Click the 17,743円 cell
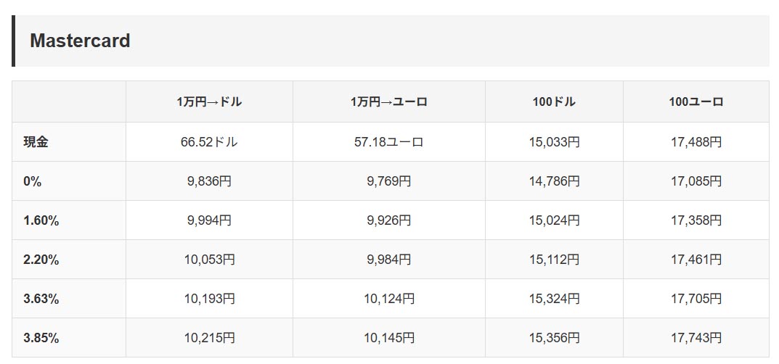 [x=696, y=338]
